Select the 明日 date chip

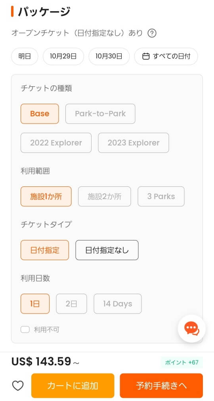tap(25, 56)
